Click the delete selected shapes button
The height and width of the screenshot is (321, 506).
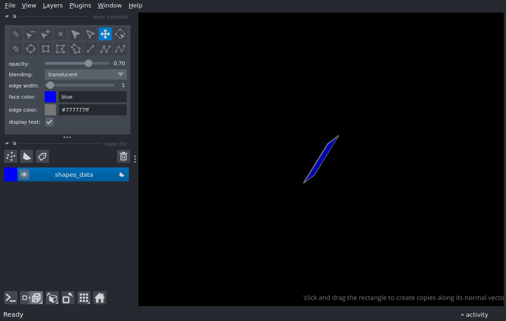point(61,34)
